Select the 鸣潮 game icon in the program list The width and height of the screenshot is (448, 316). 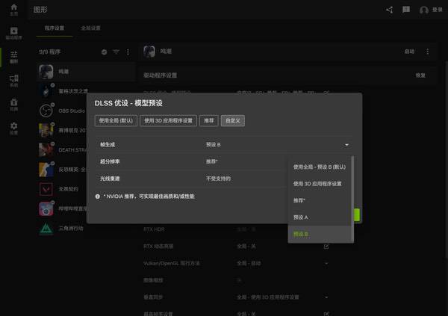pos(46,72)
